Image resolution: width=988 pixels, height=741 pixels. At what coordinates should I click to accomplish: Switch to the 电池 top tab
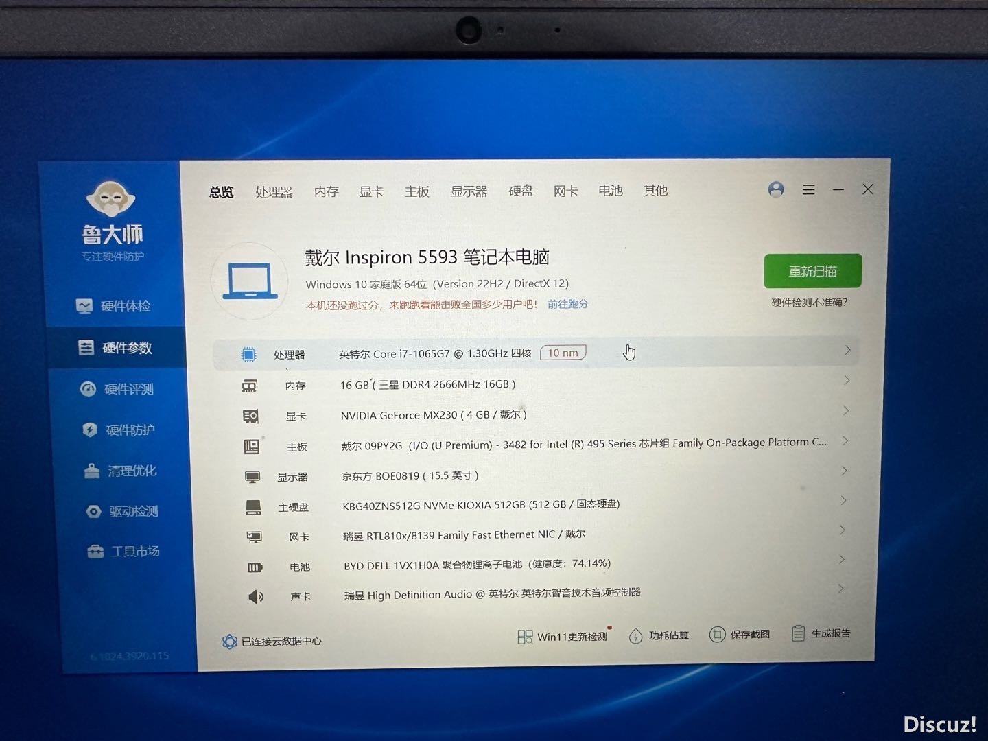click(x=611, y=190)
